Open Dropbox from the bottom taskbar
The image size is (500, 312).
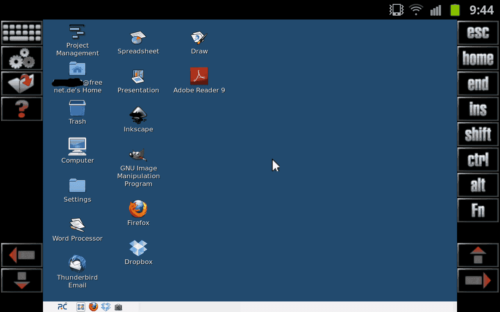click(x=106, y=307)
